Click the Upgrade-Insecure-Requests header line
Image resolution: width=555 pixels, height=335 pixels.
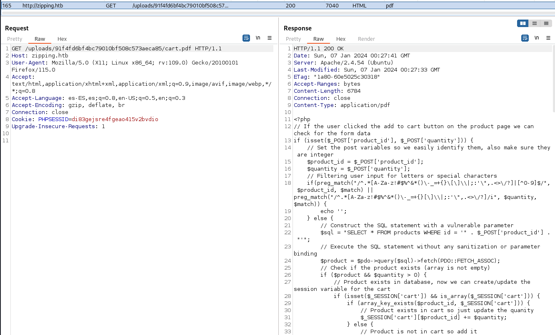[x=58, y=127]
